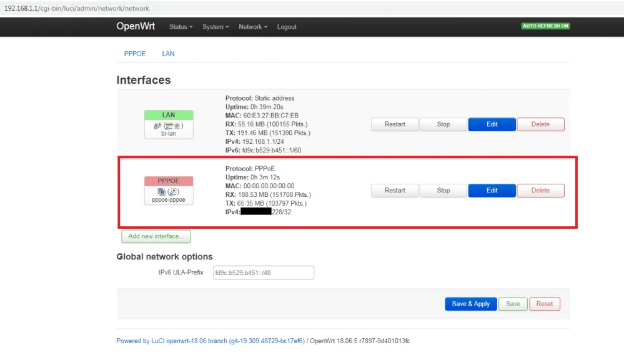Select the LAN tab
Screen dimensions: 624x360
click(x=168, y=54)
